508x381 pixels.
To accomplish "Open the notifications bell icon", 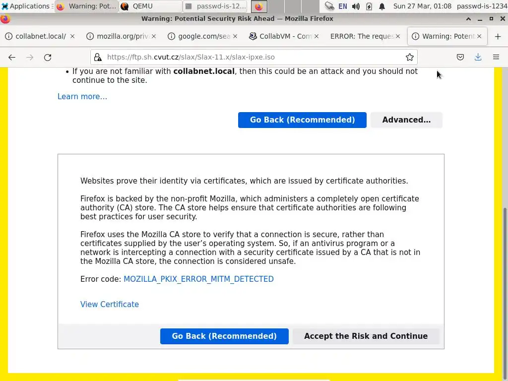I will [382, 6].
